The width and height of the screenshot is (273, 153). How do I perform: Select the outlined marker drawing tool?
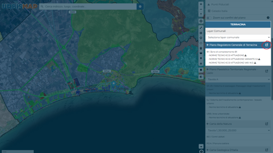(201, 38)
